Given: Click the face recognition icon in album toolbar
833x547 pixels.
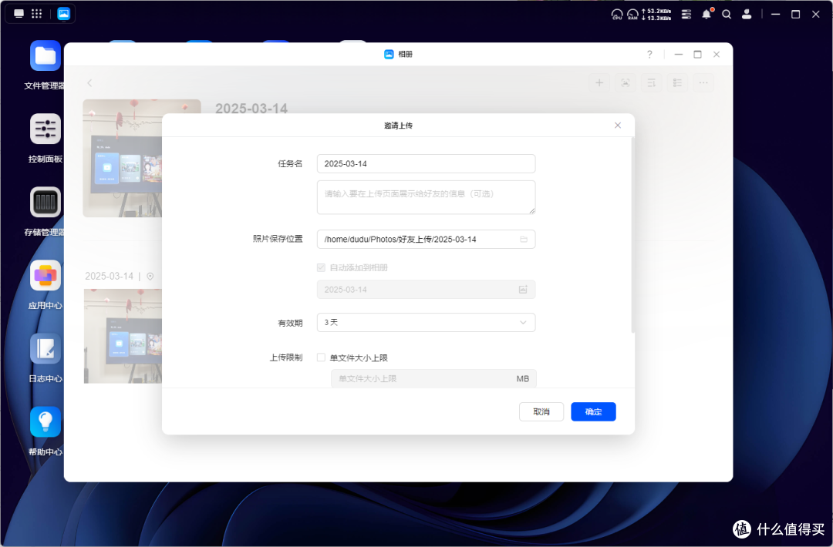Looking at the screenshot, I should (626, 82).
